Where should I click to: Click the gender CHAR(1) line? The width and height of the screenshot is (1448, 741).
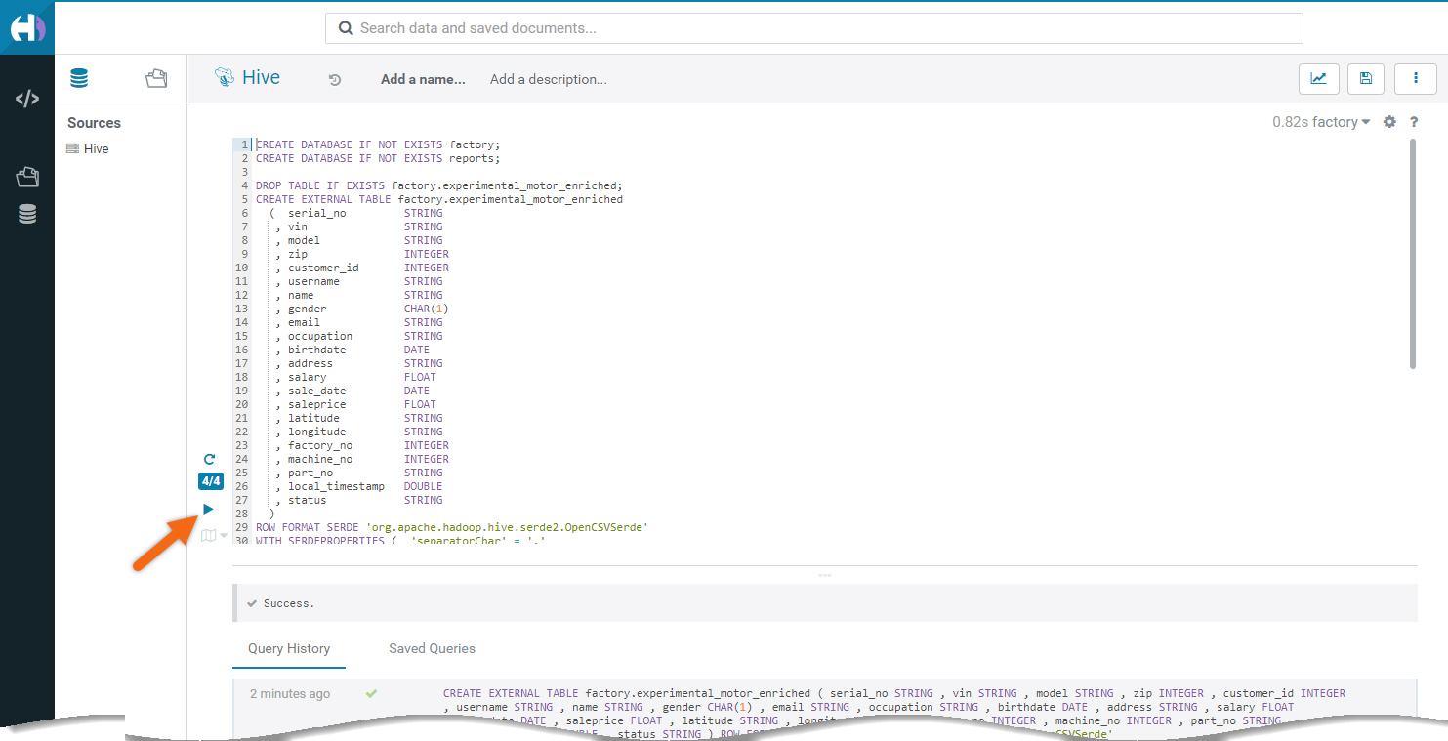[x=362, y=309]
